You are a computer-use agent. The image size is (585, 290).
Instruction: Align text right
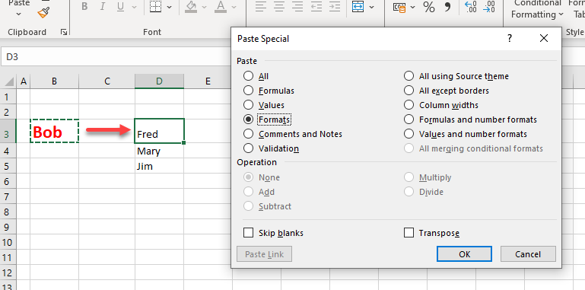(x=297, y=6)
